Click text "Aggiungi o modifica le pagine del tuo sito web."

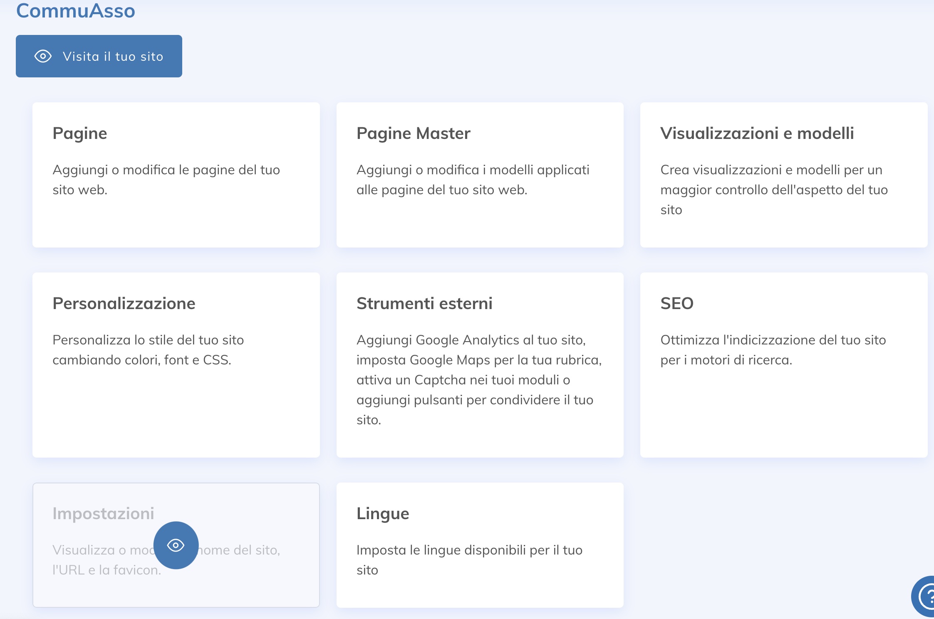[166, 180]
